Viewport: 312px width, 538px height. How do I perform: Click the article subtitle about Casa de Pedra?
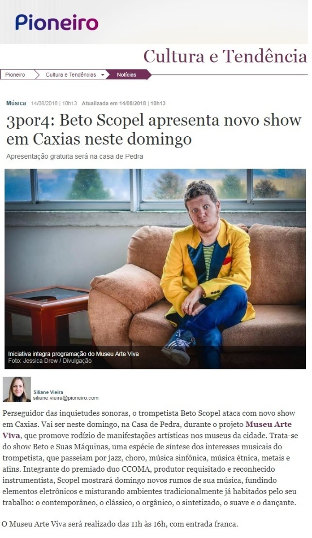pyautogui.click(x=75, y=156)
